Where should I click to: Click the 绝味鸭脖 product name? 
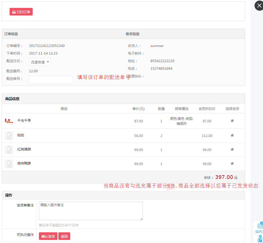pyautogui.click(x=24, y=163)
